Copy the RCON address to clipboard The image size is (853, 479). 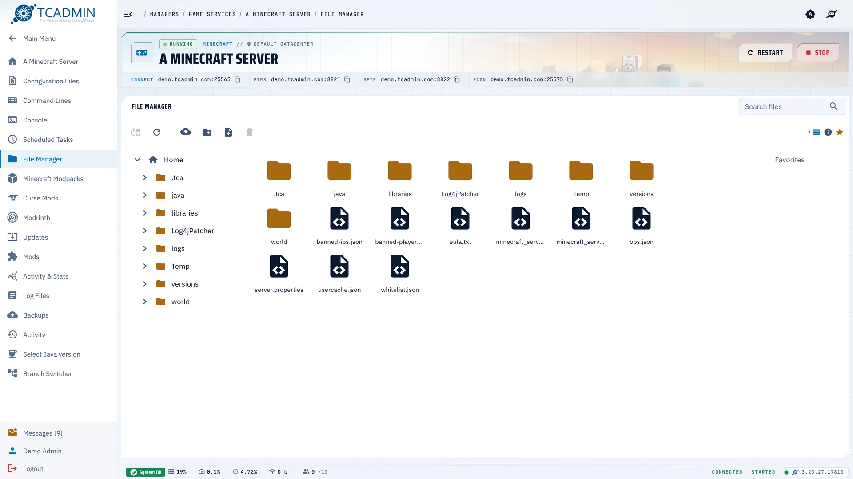pos(570,80)
